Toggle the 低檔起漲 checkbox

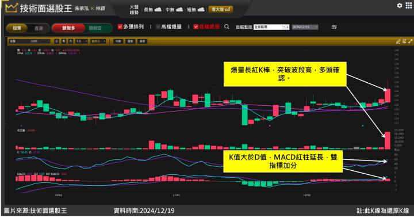coord(196,26)
